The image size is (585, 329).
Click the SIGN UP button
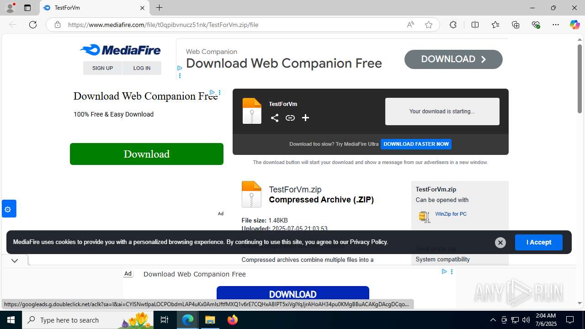[102, 68]
